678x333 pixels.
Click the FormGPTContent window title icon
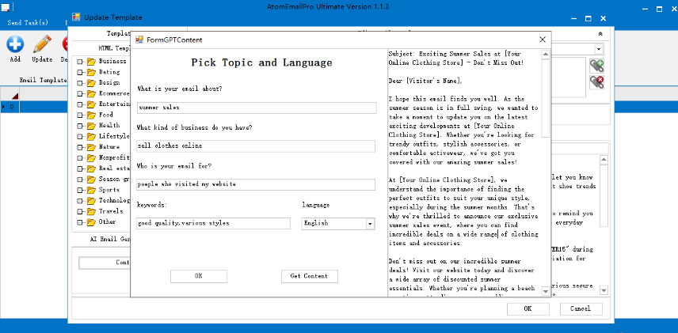tap(139, 40)
